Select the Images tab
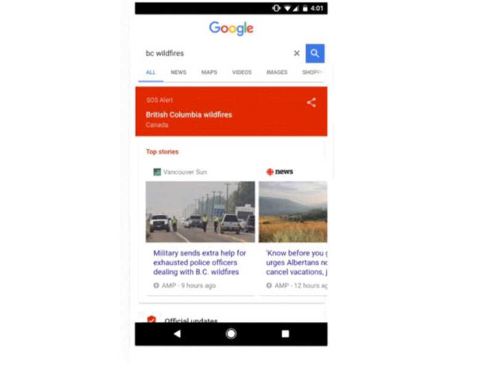This screenshot has height=370, width=493. [277, 72]
